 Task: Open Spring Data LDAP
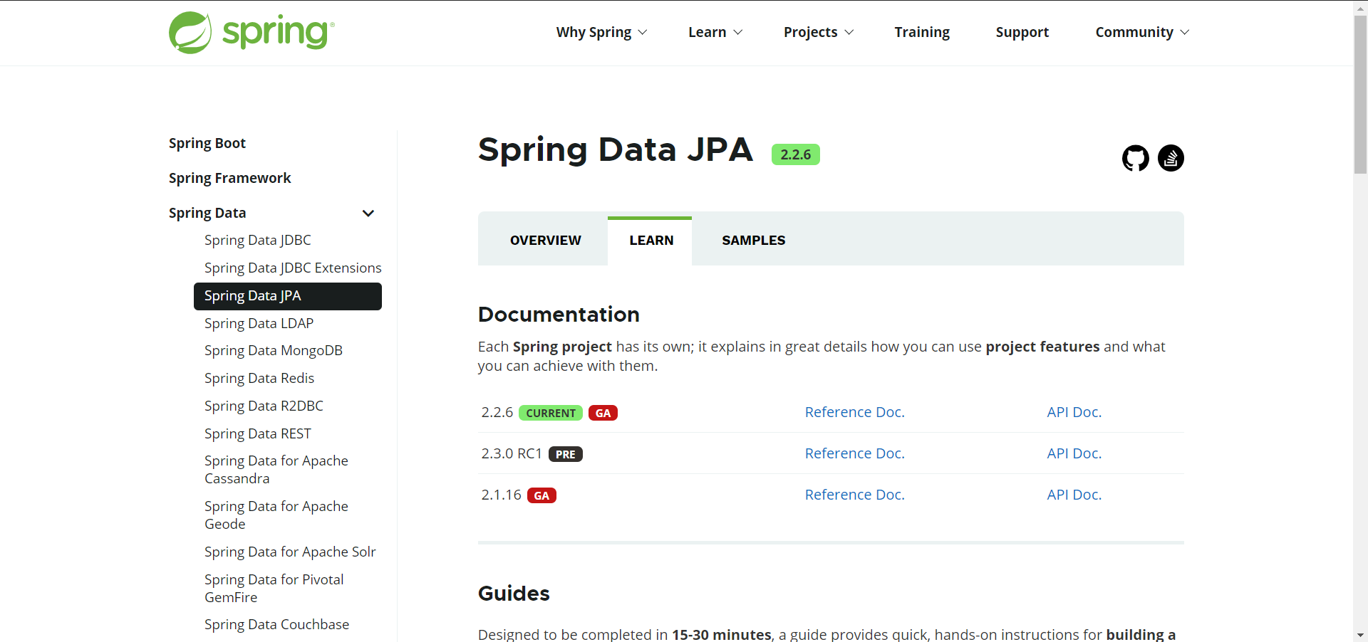pyautogui.click(x=259, y=323)
